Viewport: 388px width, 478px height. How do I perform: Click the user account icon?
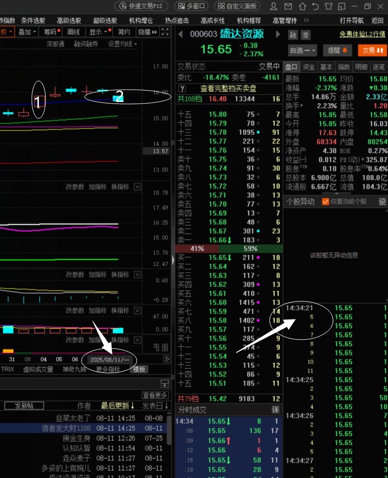(274, 6)
